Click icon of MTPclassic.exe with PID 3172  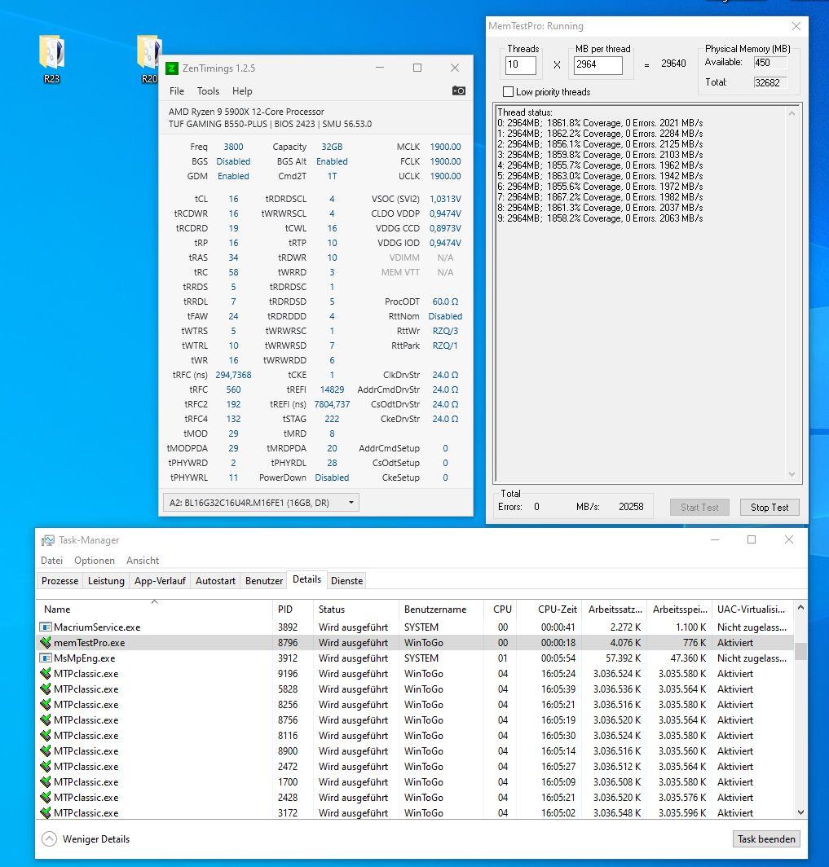46,813
